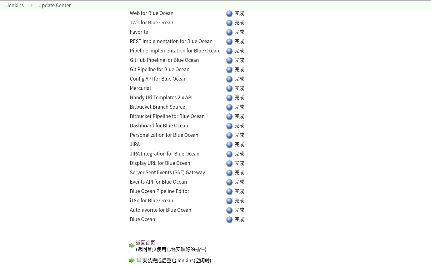Screen dimensions: 431x267
Task: Click 'Personalization for Blue Ocean' text
Action: pyautogui.click(x=164, y=135)
